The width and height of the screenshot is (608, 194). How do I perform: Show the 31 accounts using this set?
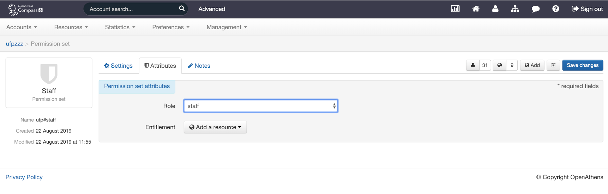coord(478,65)
